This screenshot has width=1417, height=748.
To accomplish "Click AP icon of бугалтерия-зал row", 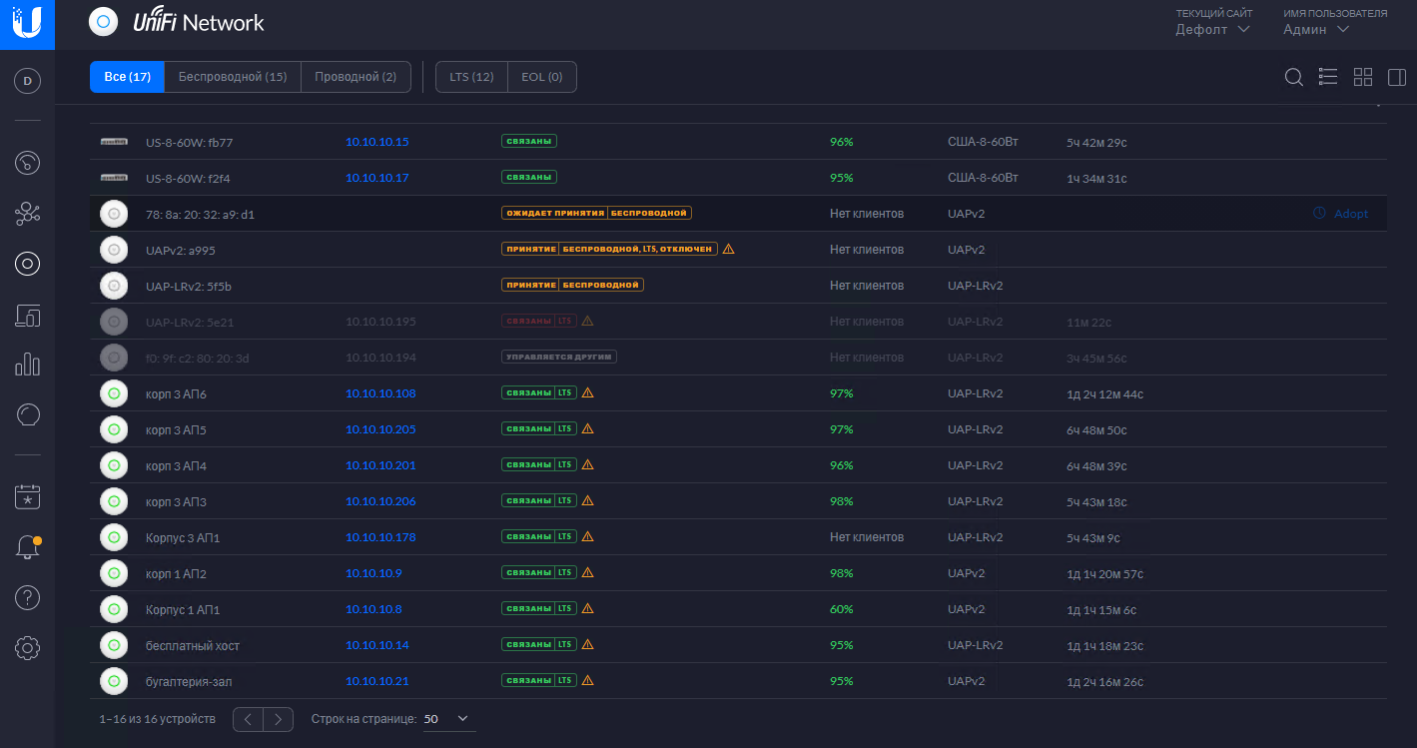I will [x=114, y=681].
